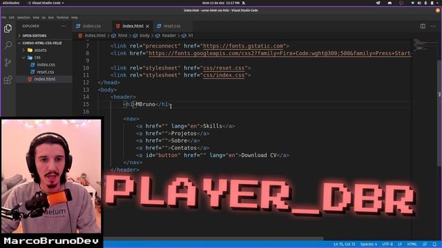
Task: Click the volume icon in system tray
Action: click(x=419, y=3)
